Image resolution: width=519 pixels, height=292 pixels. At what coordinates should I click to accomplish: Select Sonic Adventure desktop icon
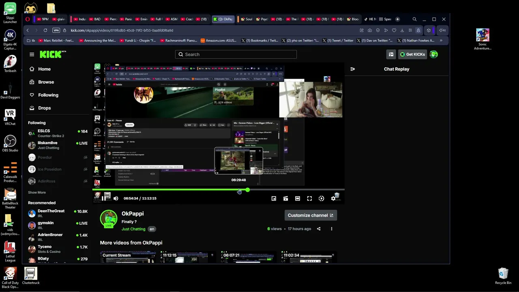483,39
